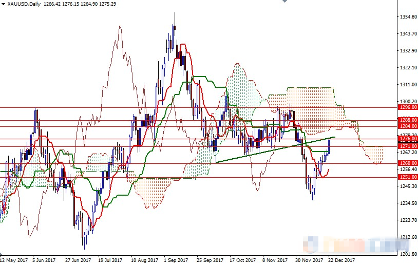Screen dimensions: 418x264
Task: Select the 1296.00 price level label
Action: (408, 107)
